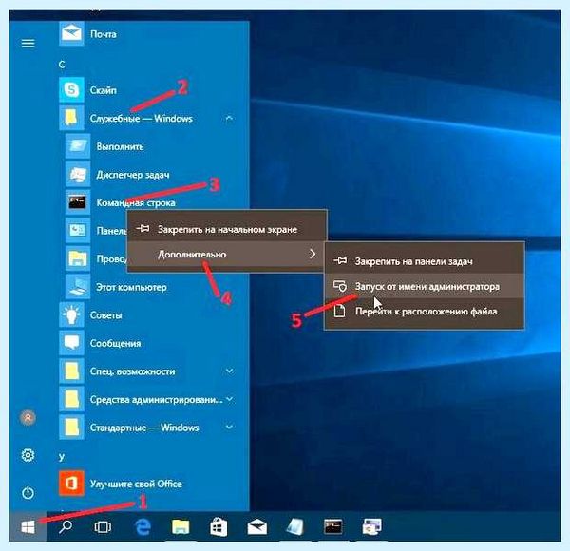
Task: Click the Проводник folder icon
Action: 78,258
